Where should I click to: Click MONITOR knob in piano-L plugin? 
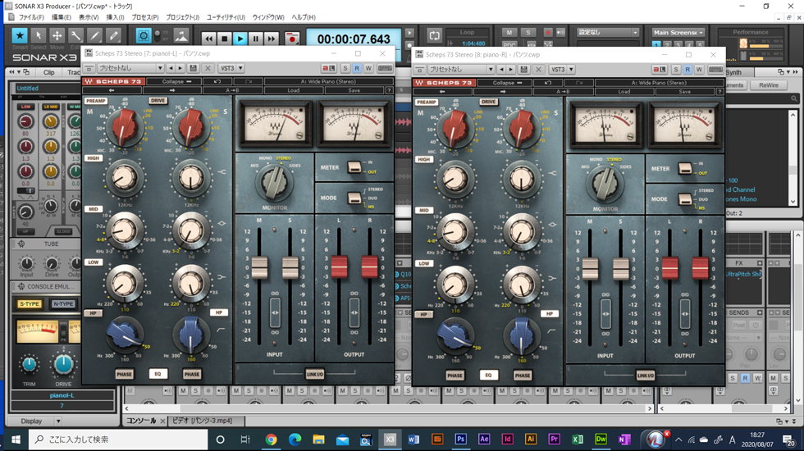click(x=274, y=183)
